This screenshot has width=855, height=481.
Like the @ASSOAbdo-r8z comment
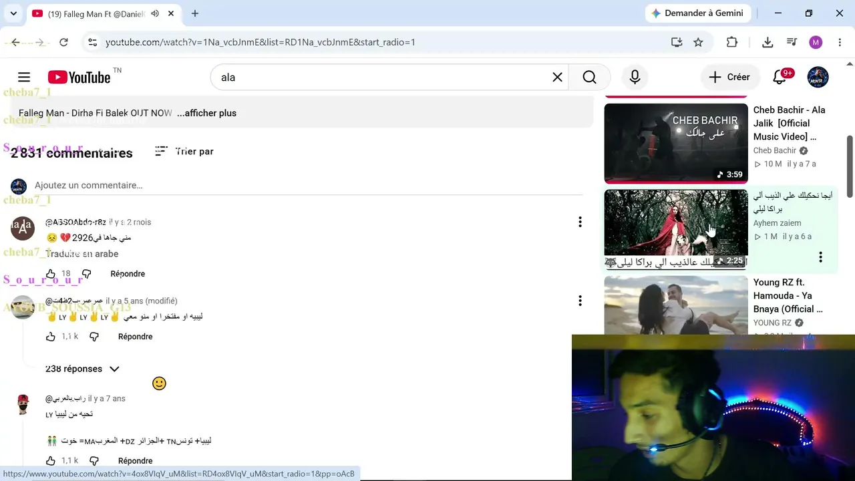(x=51, y=274)
